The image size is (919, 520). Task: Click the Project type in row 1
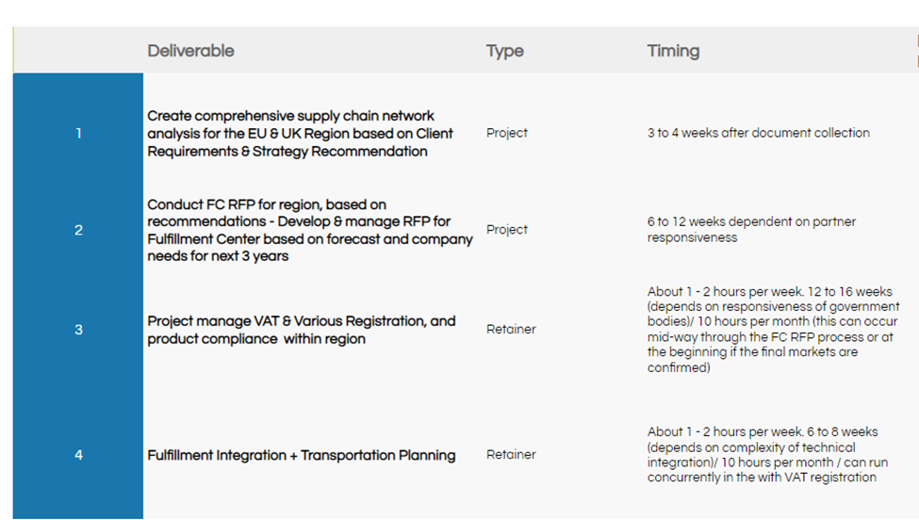[x=507, y=133]
